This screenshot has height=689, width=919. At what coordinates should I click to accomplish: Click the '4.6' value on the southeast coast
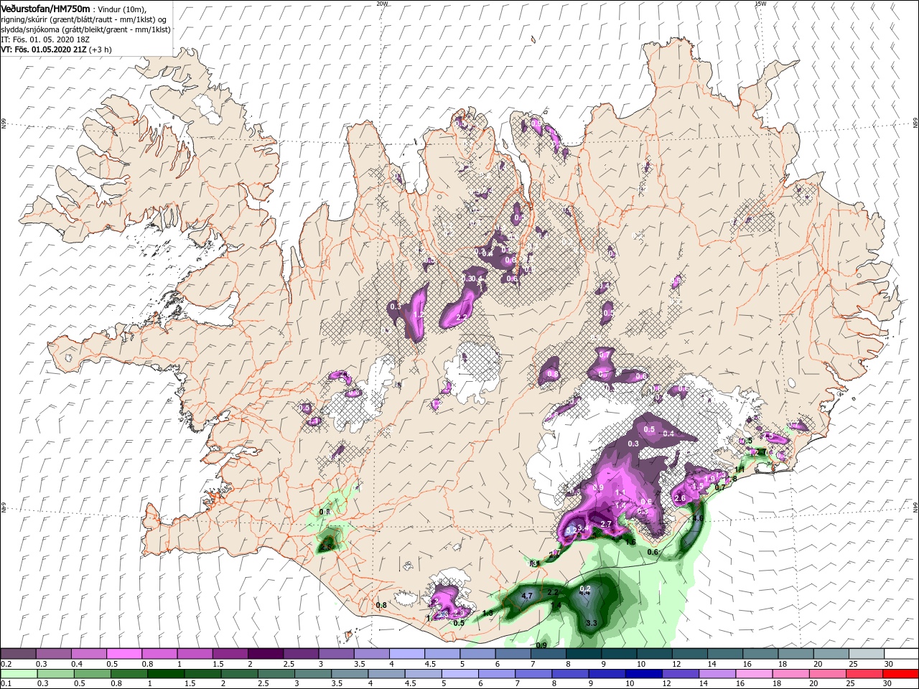697,518
